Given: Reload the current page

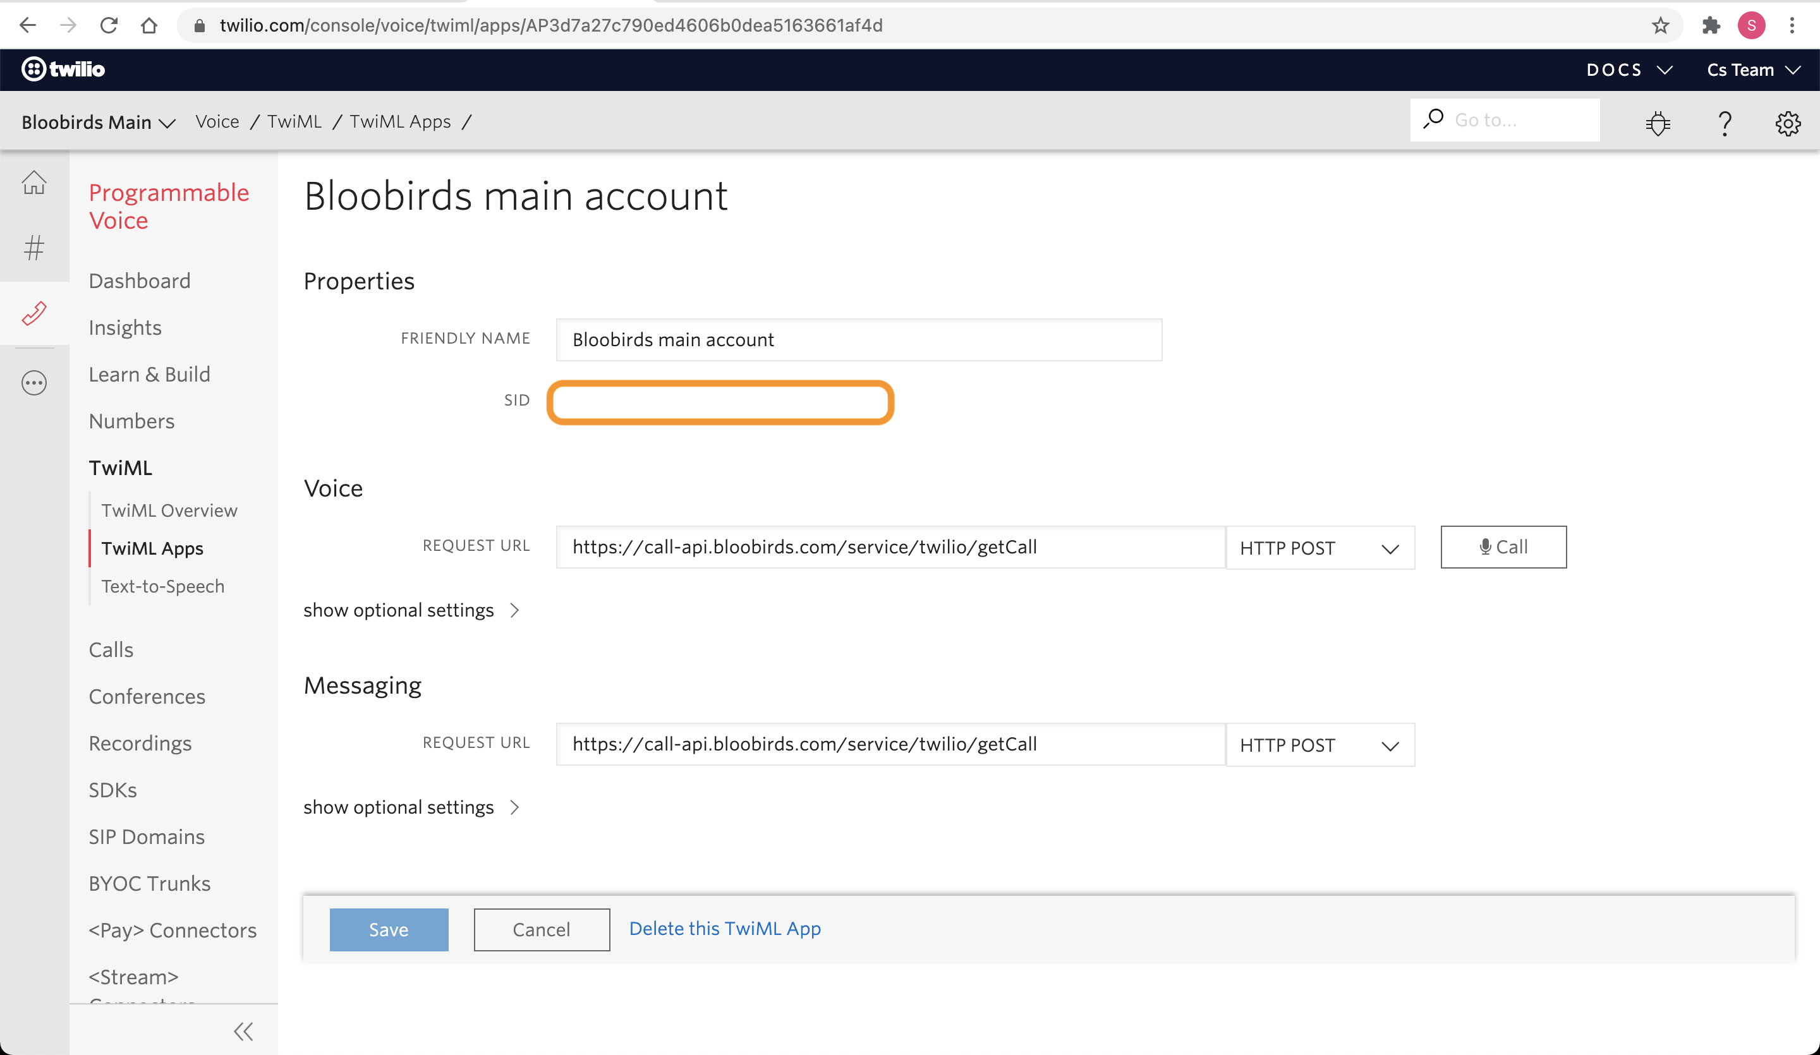Looking at the screenshot, I should tap(109, 25).
